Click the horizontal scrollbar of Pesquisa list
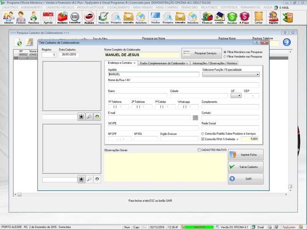 151,195
